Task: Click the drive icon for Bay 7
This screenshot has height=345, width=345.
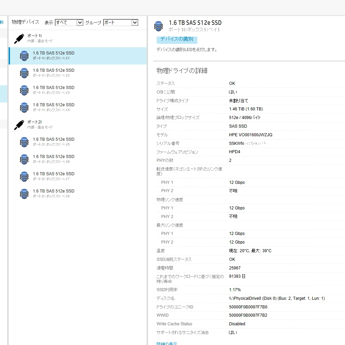Action: (24, 176)
